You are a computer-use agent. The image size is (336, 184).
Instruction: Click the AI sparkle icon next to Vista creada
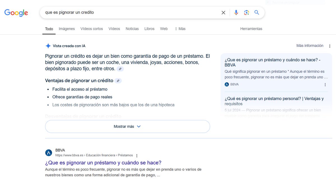[x=48, y=46]
